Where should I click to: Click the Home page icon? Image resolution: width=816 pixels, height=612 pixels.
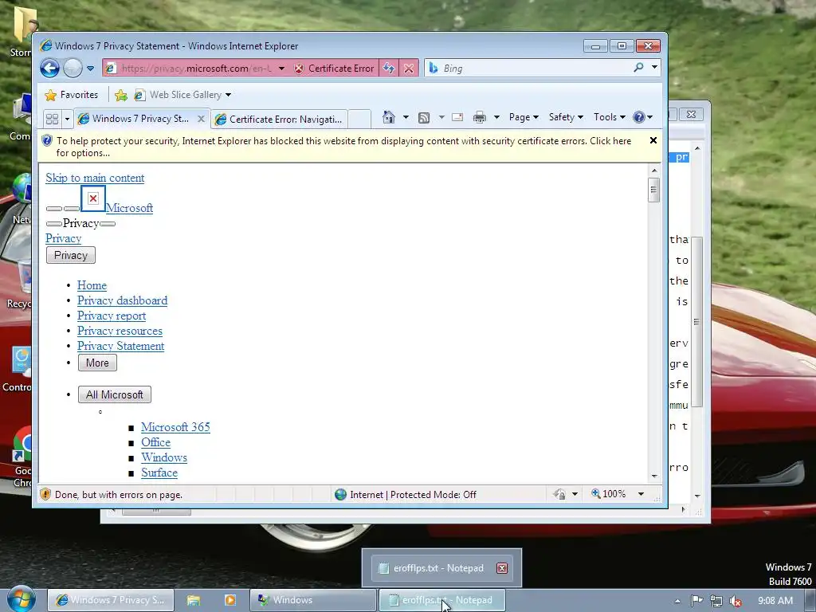[x=389, y=117]
